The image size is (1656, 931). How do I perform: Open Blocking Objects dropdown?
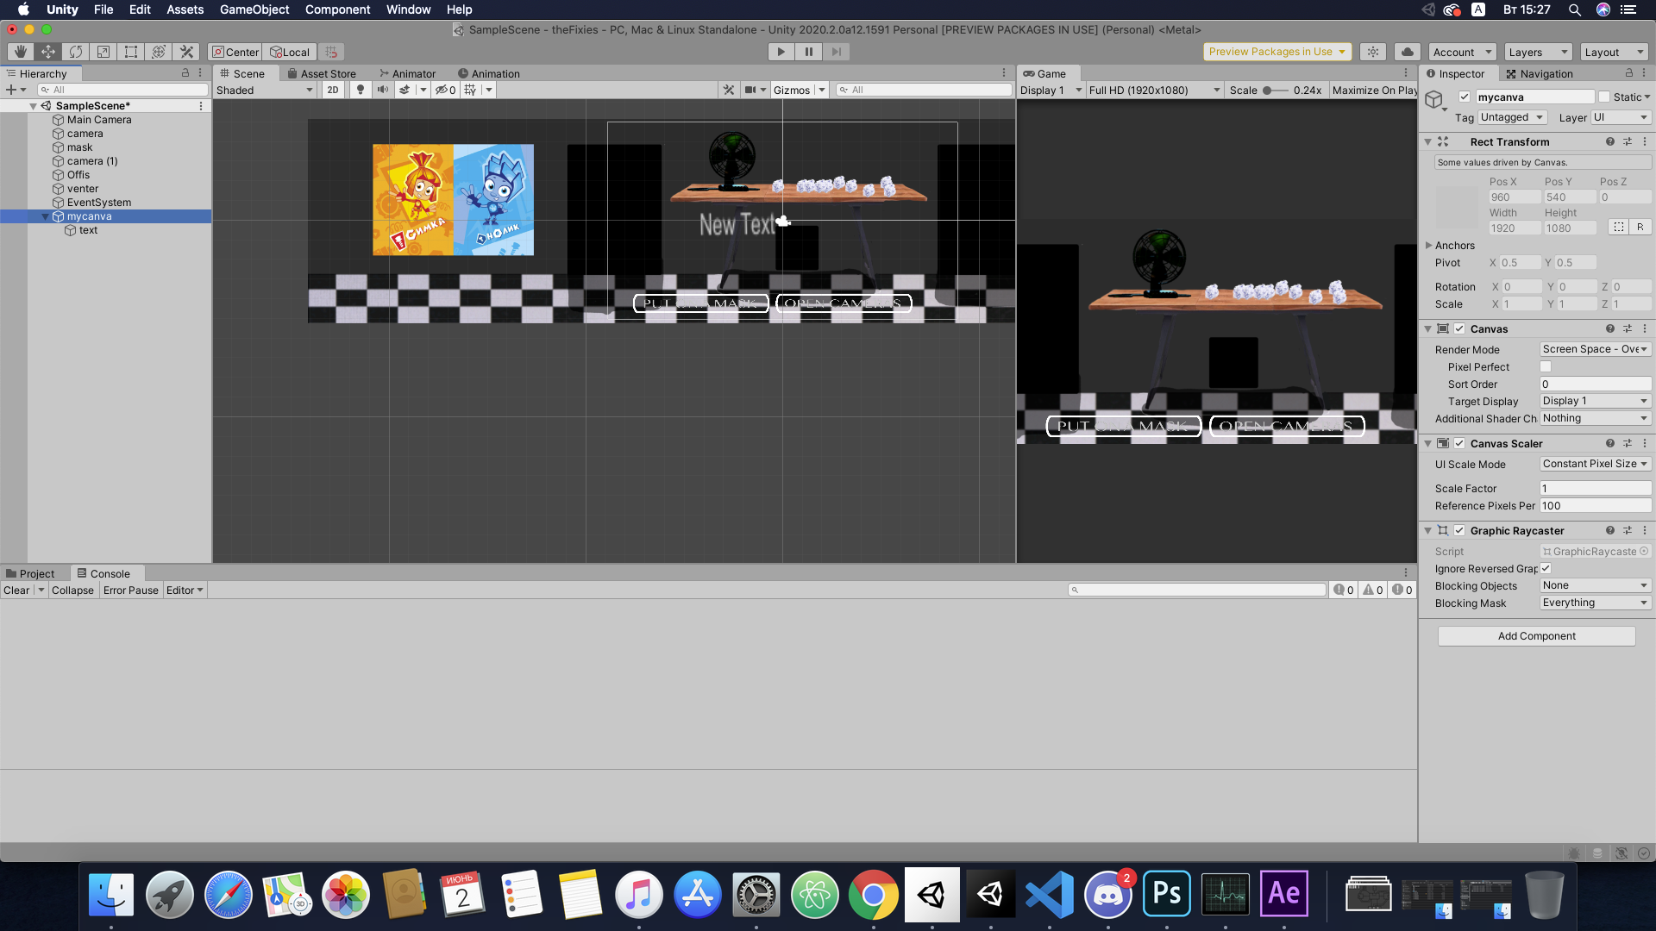[x=1596, y=585]
